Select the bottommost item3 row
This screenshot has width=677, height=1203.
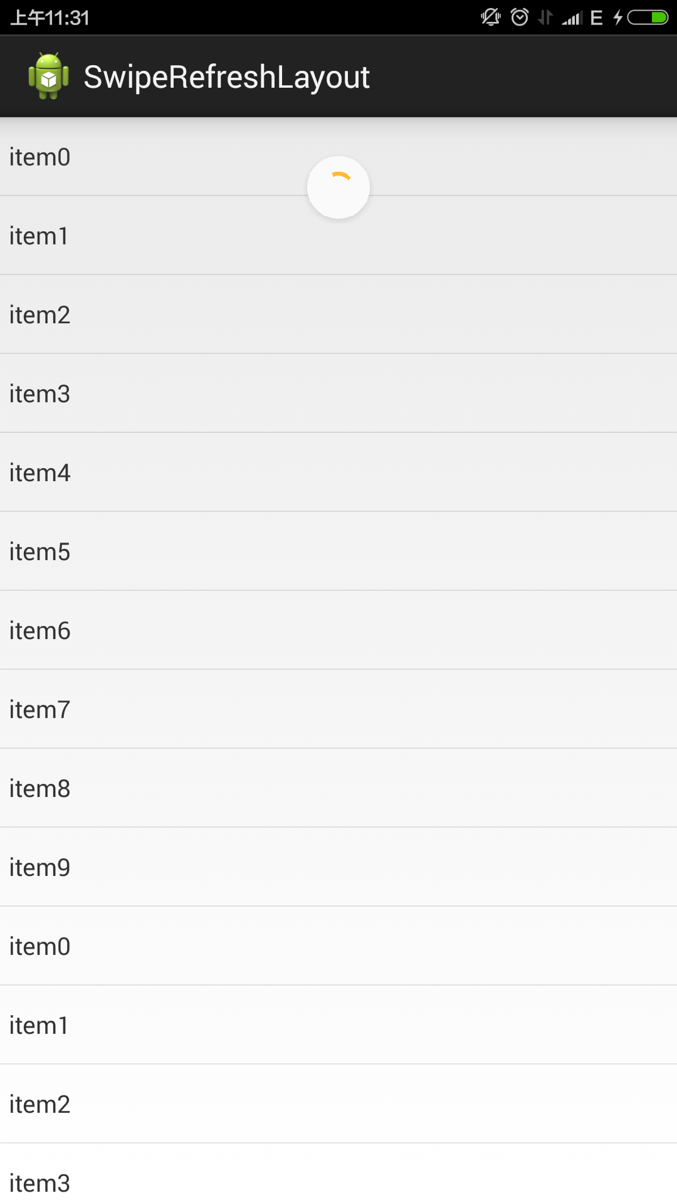(338, 1179)
